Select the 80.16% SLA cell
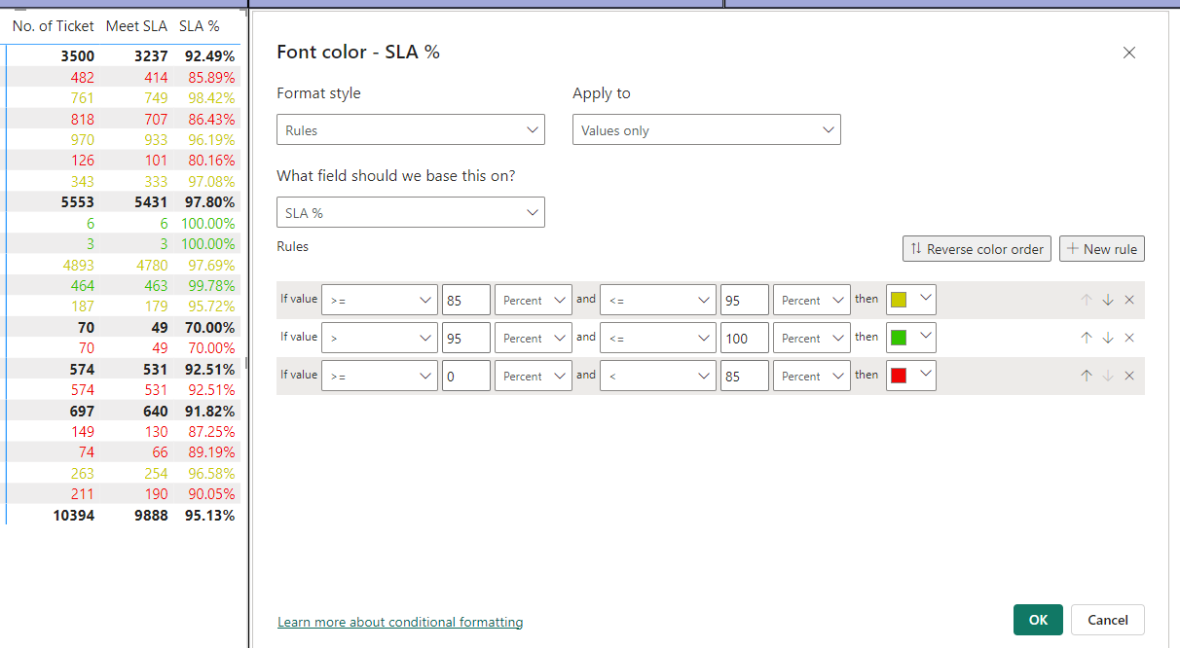This screenshot has width=1180, height=648. [211, 160]
